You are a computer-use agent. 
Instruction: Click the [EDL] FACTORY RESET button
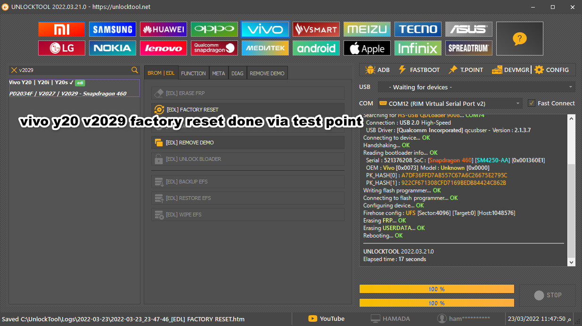pyautogui.click(x=248, y=110)
